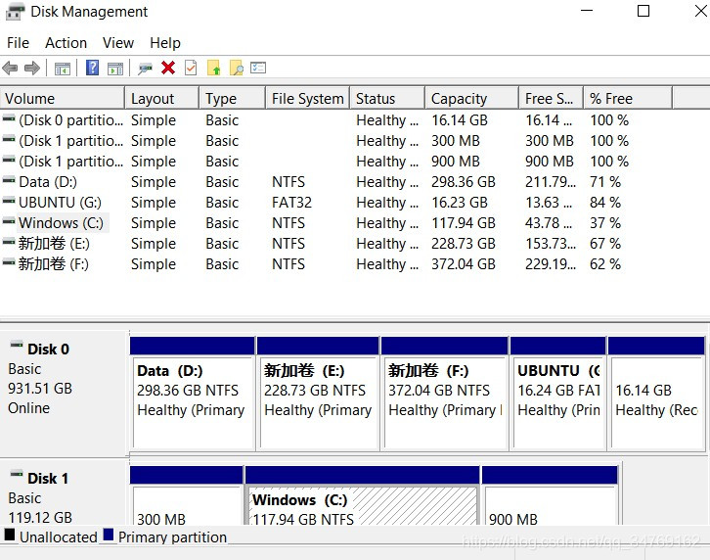Select Windows (C:) partition block on Disk 1
710x560 pixels.
363,504
